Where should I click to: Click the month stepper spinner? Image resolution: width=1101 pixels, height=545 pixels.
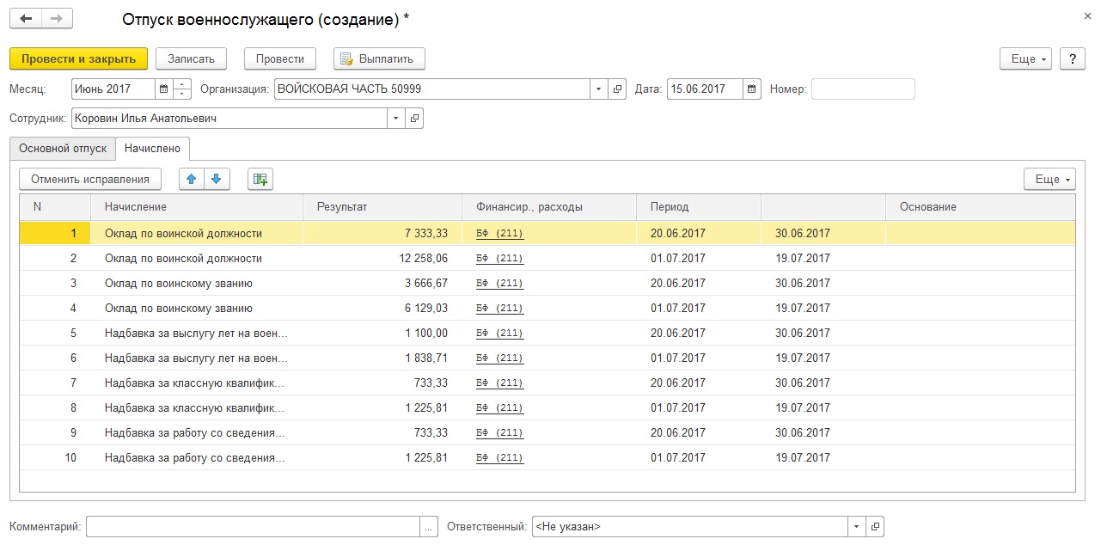182,89
